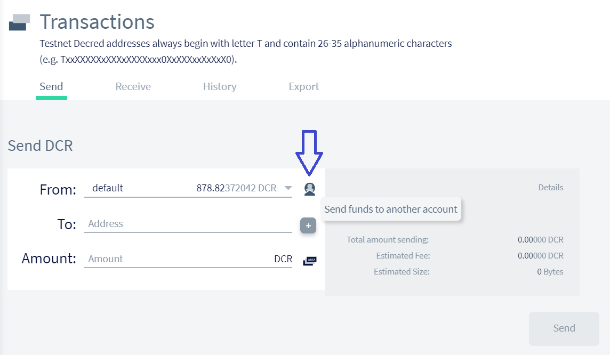The image size is (610, 355).
Task: Click the Send funds to another account tooltip
Action: pos(390,209)
